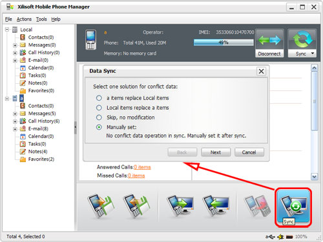The width and height of the screenshot is (323, 242).
Task: Select the Messages(5) item
Action: [x=42, y=114]
